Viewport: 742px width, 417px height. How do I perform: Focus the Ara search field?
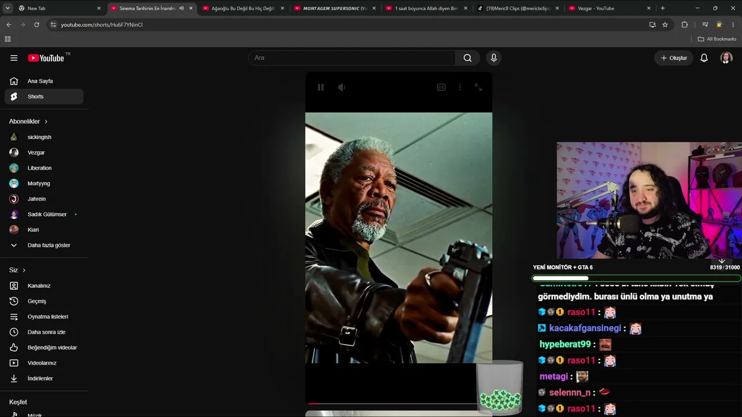pyautogui.click(x=352, y=58)
